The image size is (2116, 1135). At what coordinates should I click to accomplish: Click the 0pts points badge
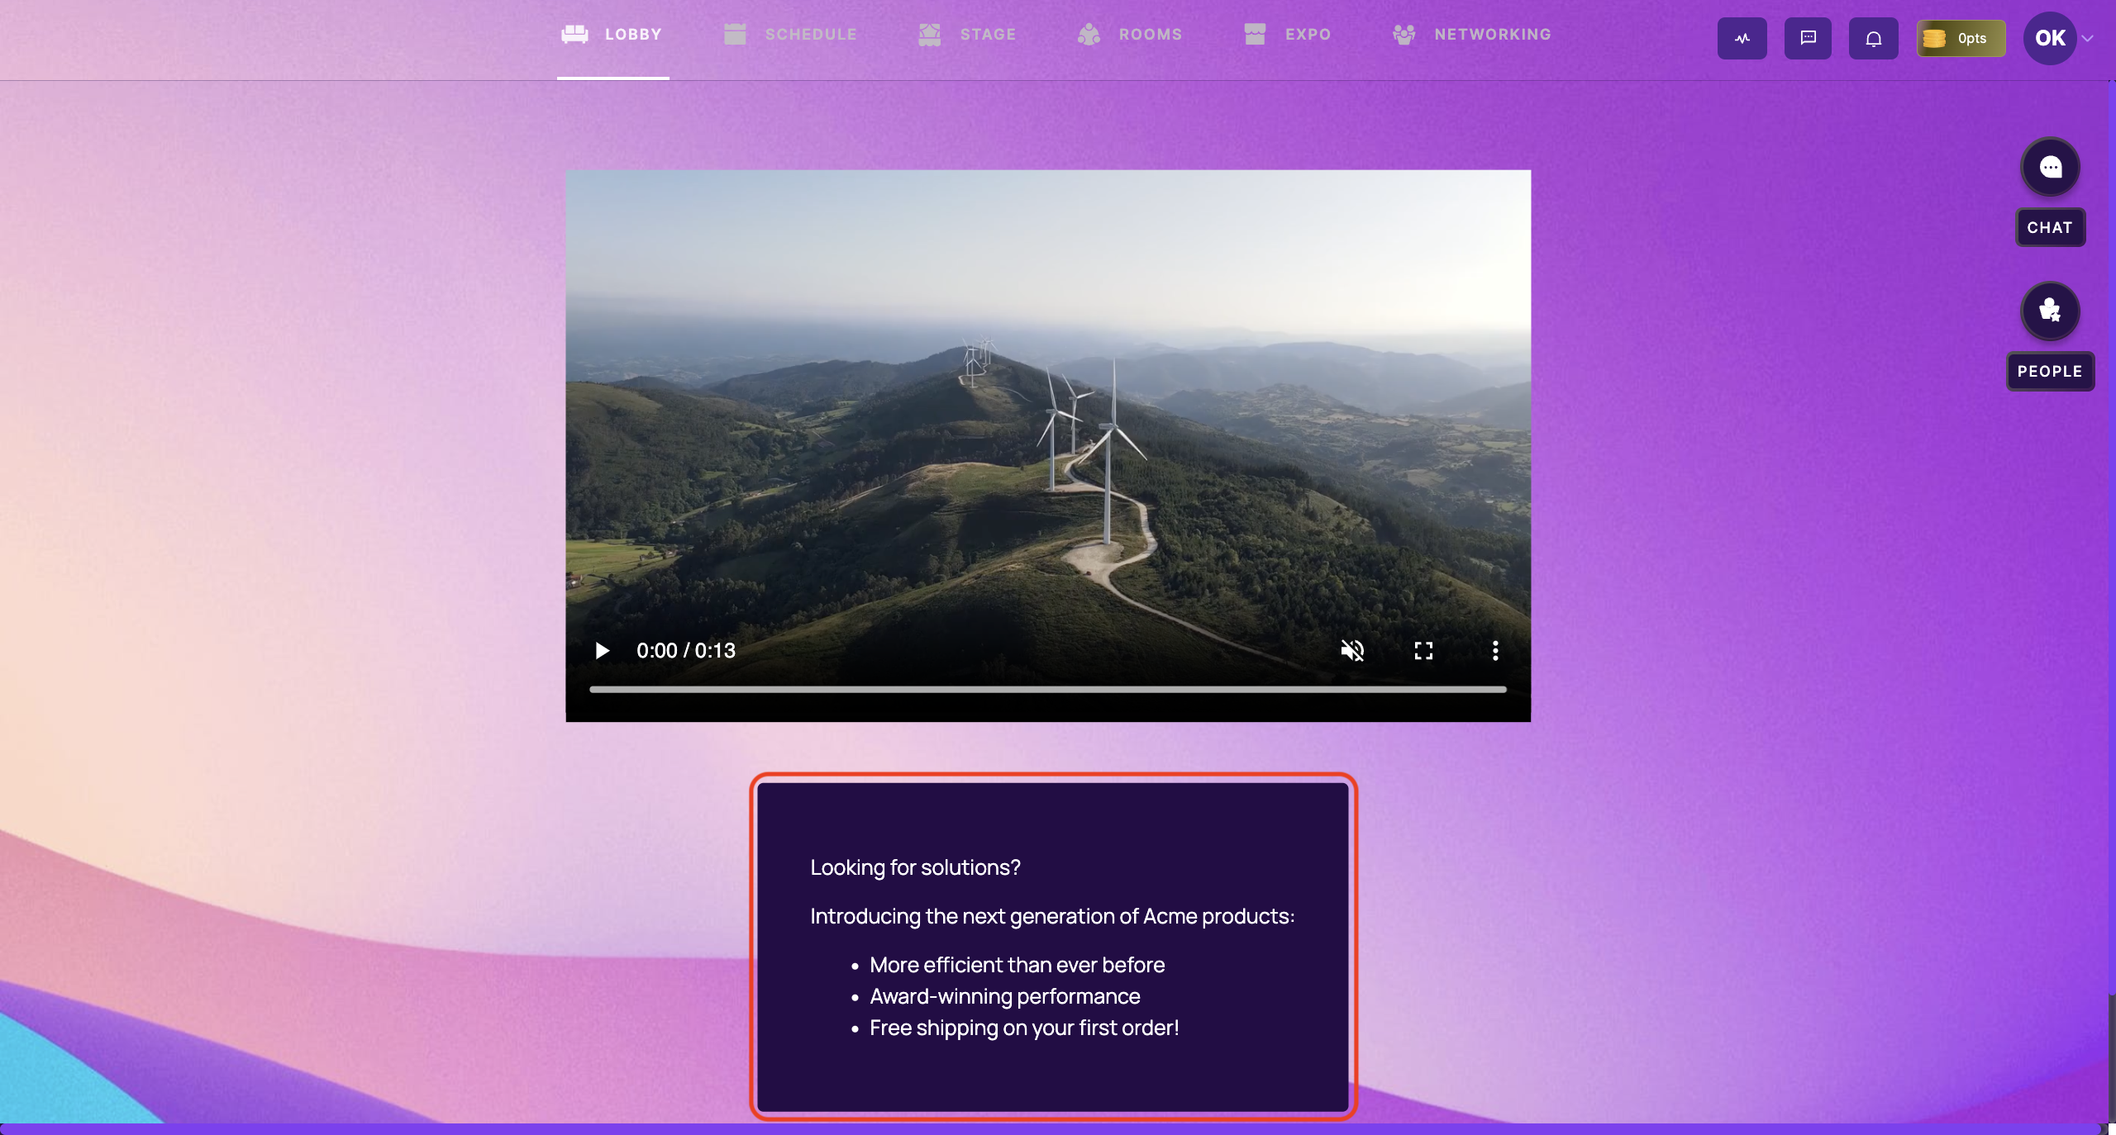[1961, 38]
